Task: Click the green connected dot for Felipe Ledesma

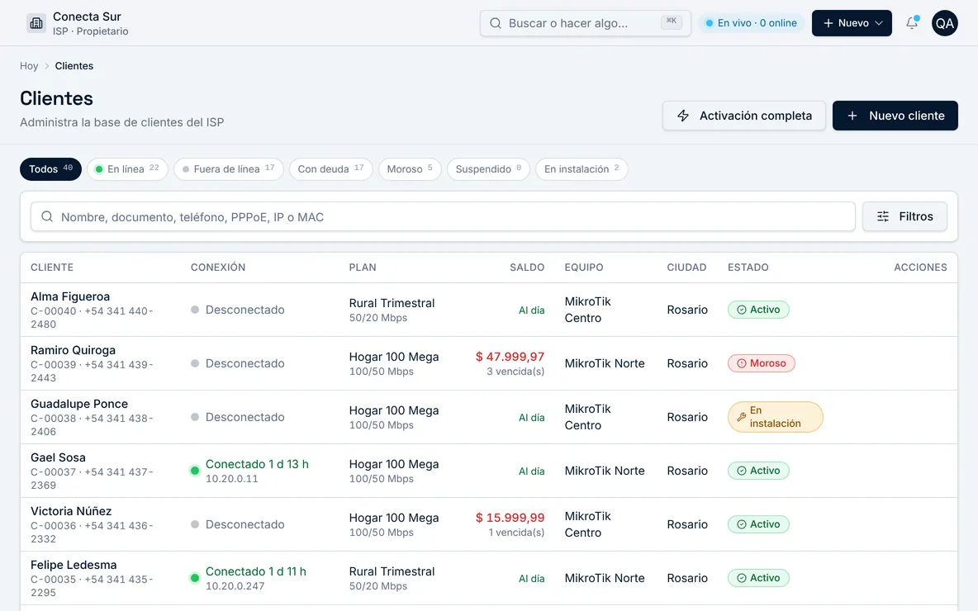Action: (195, 578)
